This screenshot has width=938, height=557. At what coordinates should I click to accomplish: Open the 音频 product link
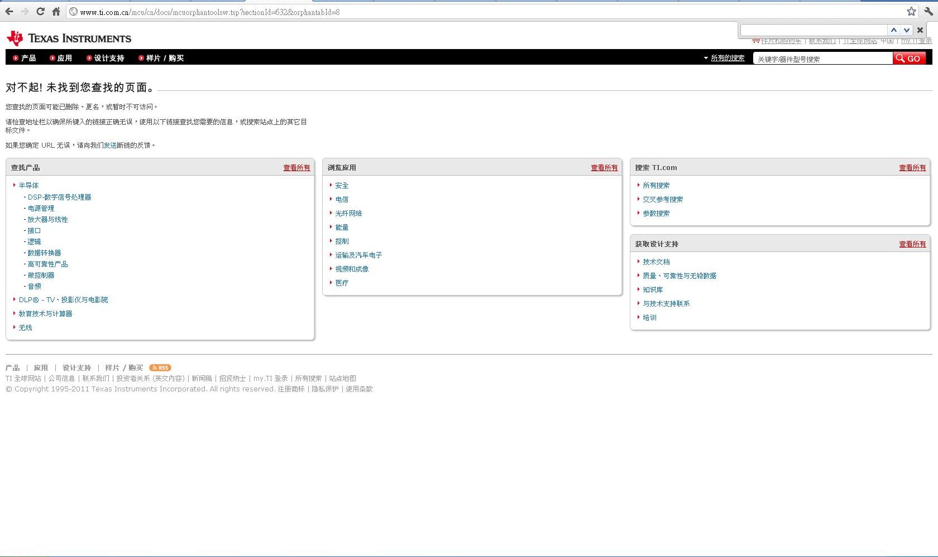(x=34, y=287)
